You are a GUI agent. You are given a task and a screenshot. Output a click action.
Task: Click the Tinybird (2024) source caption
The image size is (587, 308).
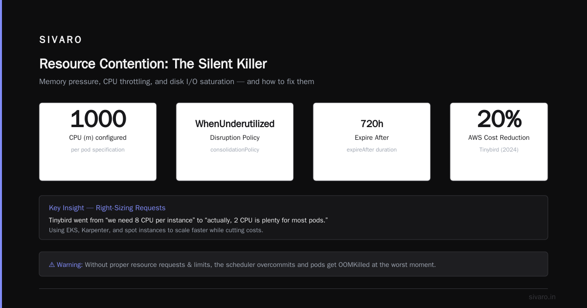point(499,150)
